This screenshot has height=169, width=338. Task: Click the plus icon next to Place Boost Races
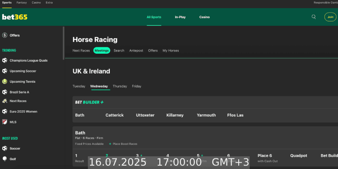pos(110,144)
